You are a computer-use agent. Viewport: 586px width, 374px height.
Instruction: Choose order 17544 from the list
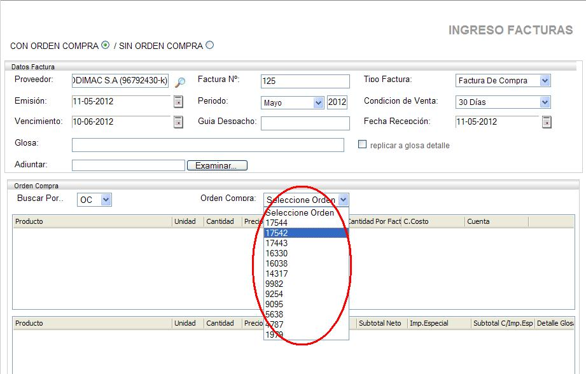[x=306, y=223]
